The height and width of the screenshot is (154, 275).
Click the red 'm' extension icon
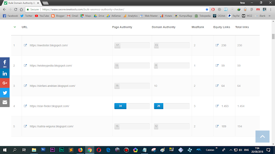click(x=258, y=9)
